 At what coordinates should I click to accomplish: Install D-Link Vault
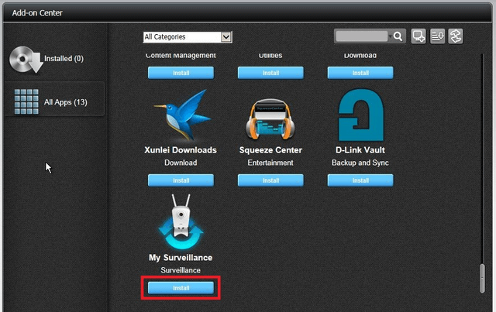[360, 180]
